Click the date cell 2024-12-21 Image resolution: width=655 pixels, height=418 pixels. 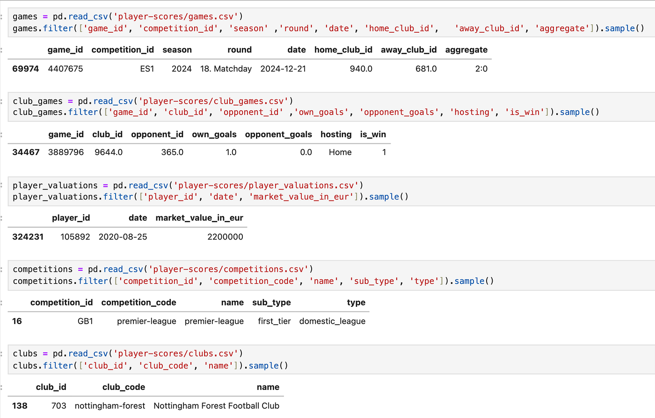(x=283, y=69)
